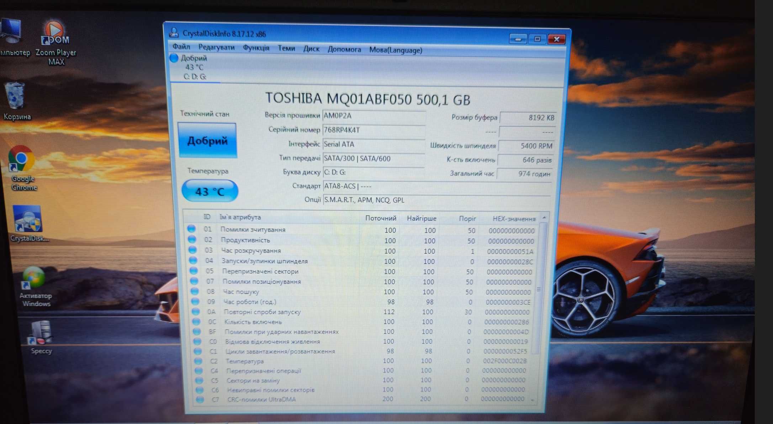This screenshot has height=424, width=773.
Task: Click the 43 °C temperature button
Action: pyautogui.click(x=210, y=191)
